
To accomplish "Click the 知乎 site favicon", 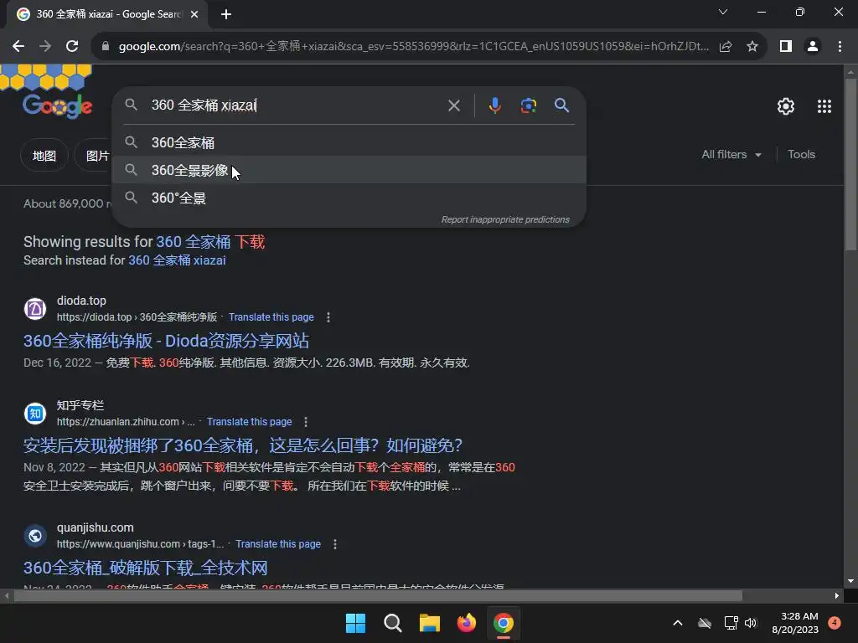I will coord(35,414).
